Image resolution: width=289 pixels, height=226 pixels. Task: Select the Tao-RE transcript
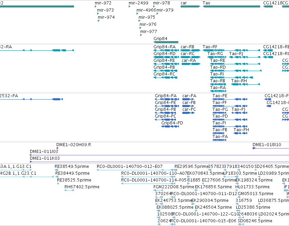(x=235, y=64)
